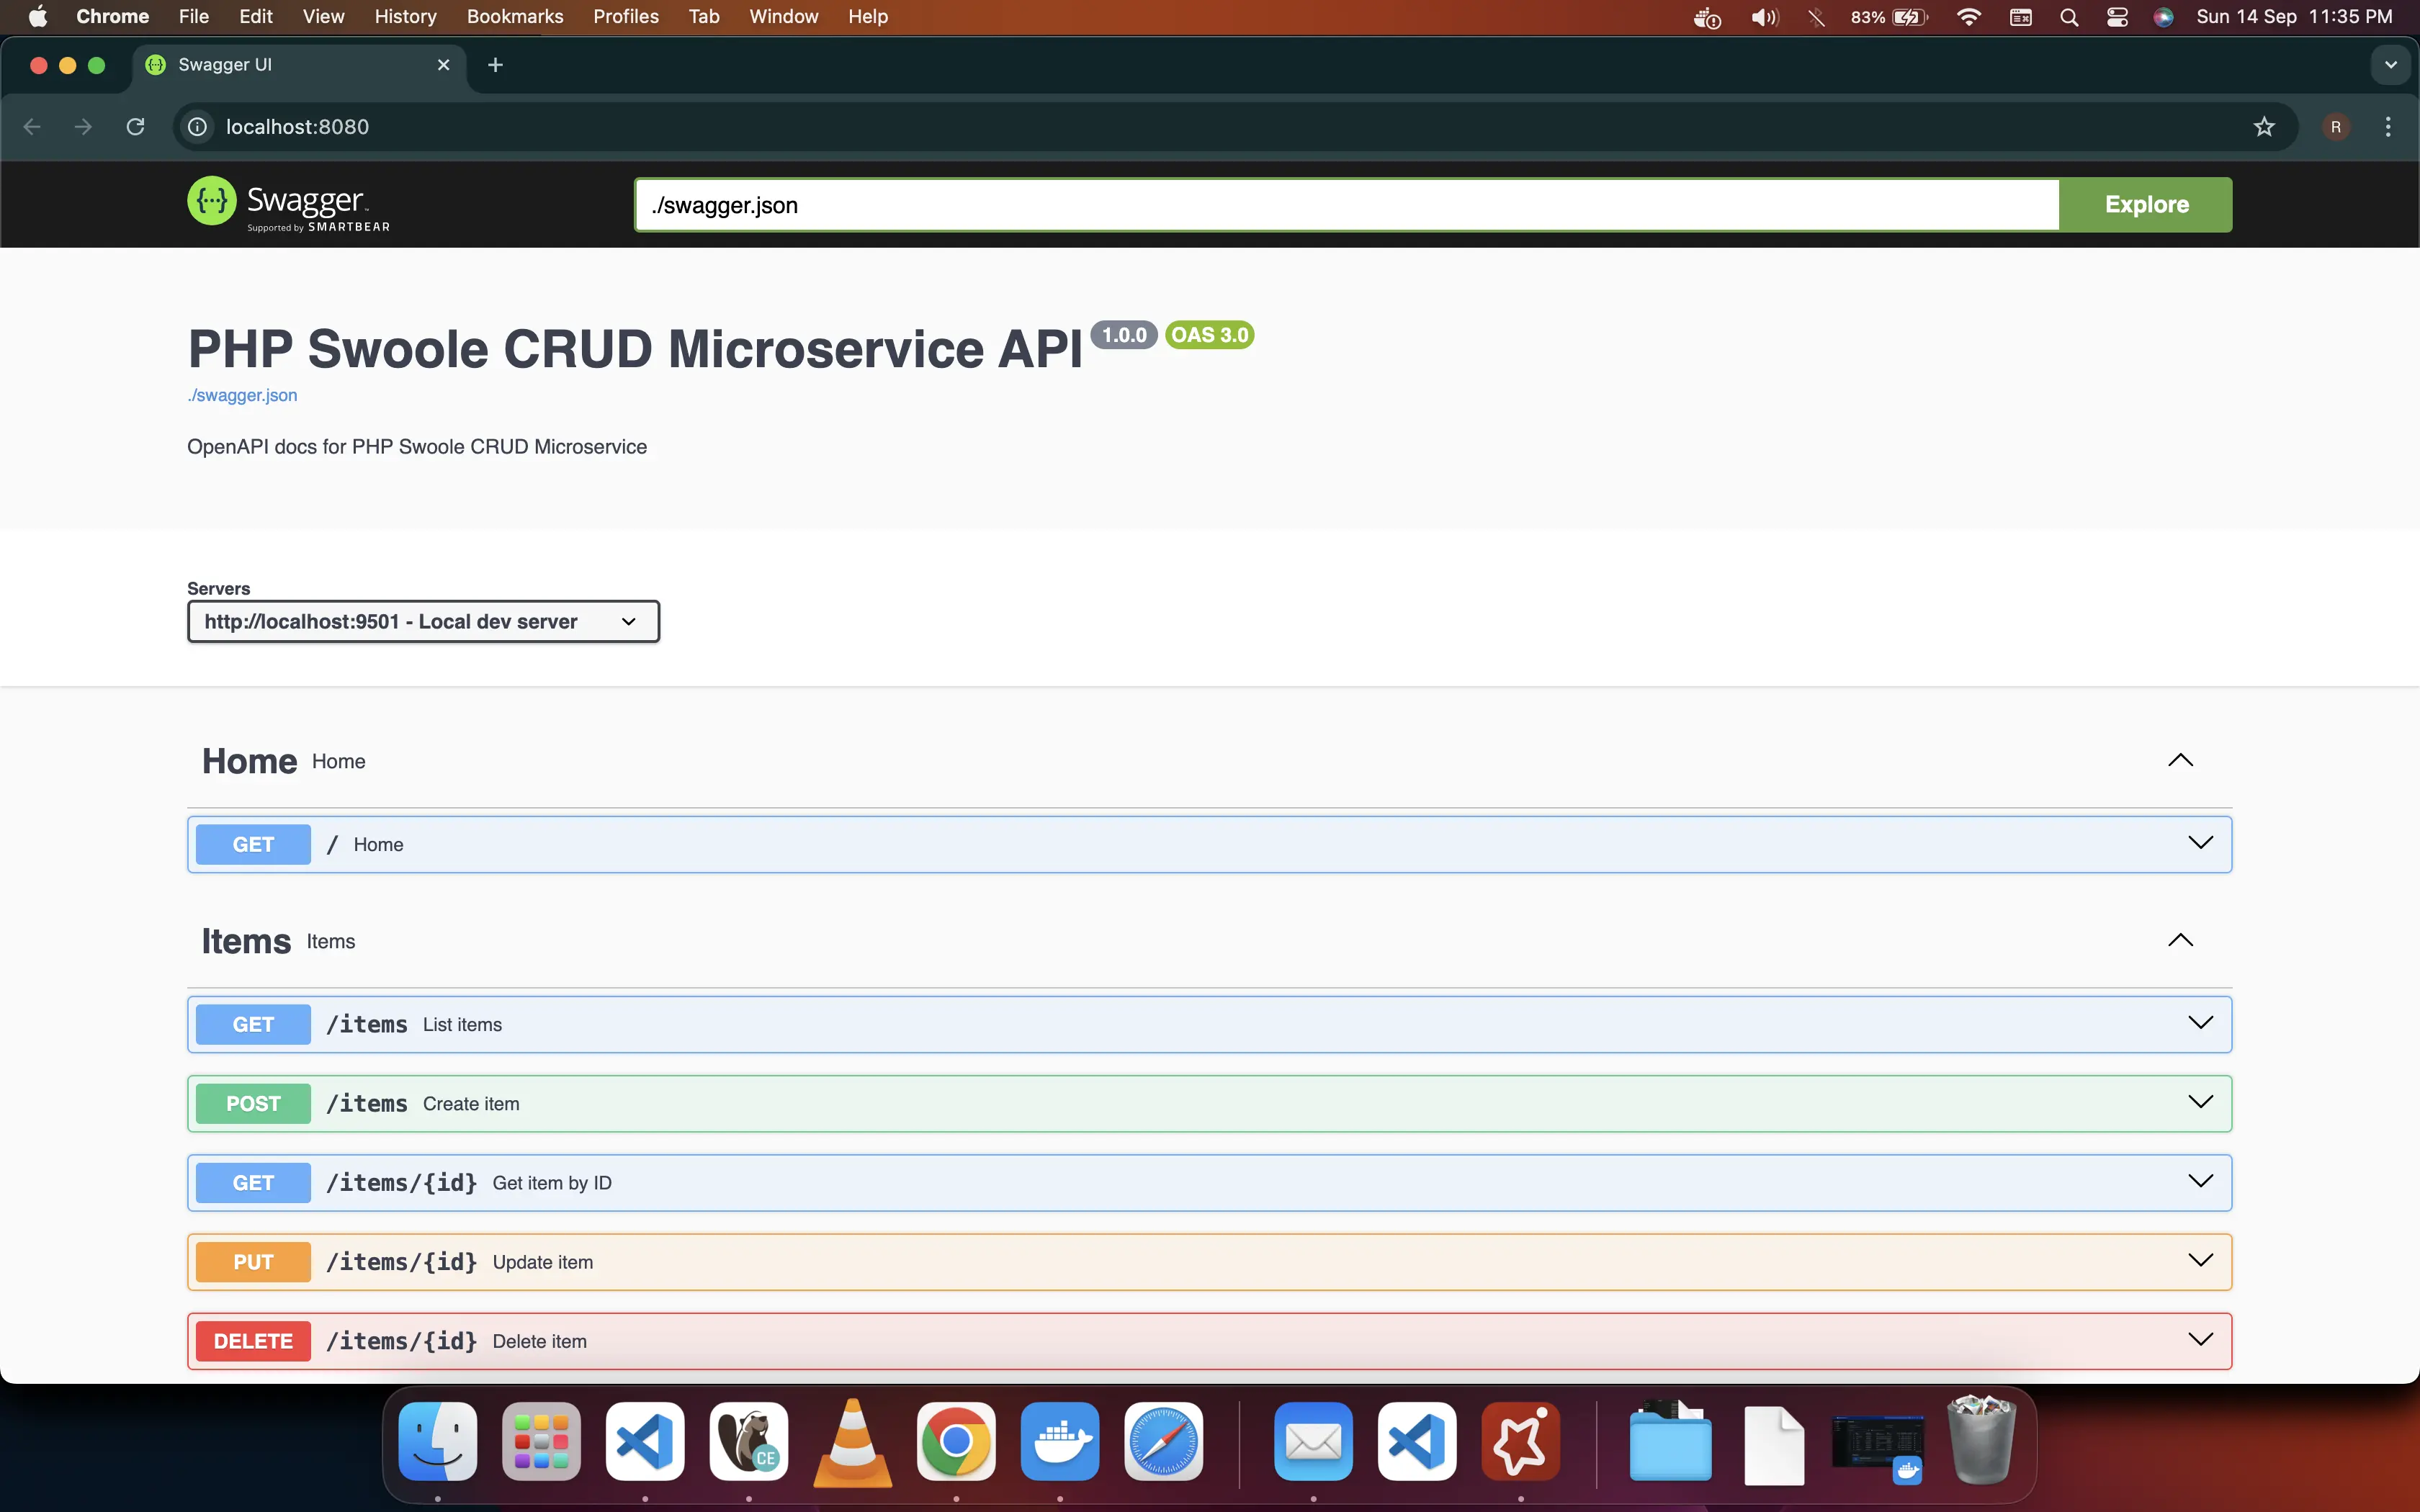Viewport: 2420px width, 1512px height.
Task: Click the Swagger logo
Action: pos(288,204)
